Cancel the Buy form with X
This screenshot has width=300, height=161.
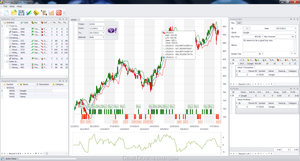tap(295, 54)
